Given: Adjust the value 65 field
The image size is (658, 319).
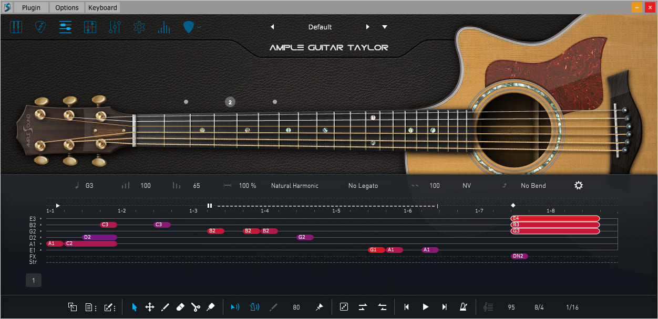Looking at the screenshot, I should pyautogui.click(x=197, y=186).
